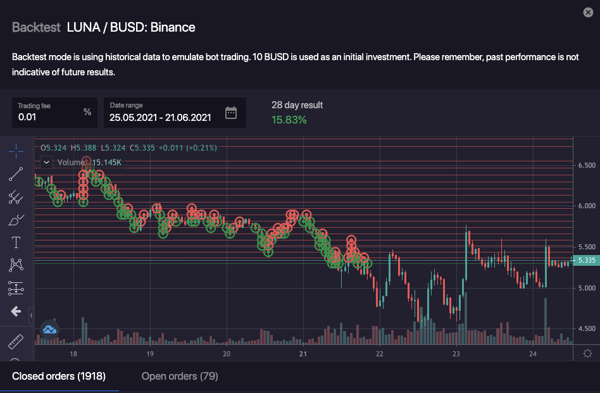Select the Text annotation tool

tap(16, 242)
